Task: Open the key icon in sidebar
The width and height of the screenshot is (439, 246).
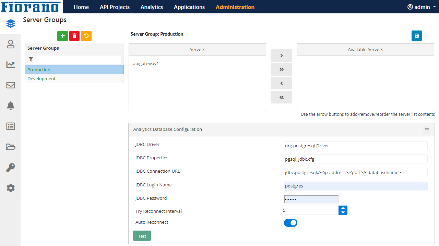Action: 11,168
